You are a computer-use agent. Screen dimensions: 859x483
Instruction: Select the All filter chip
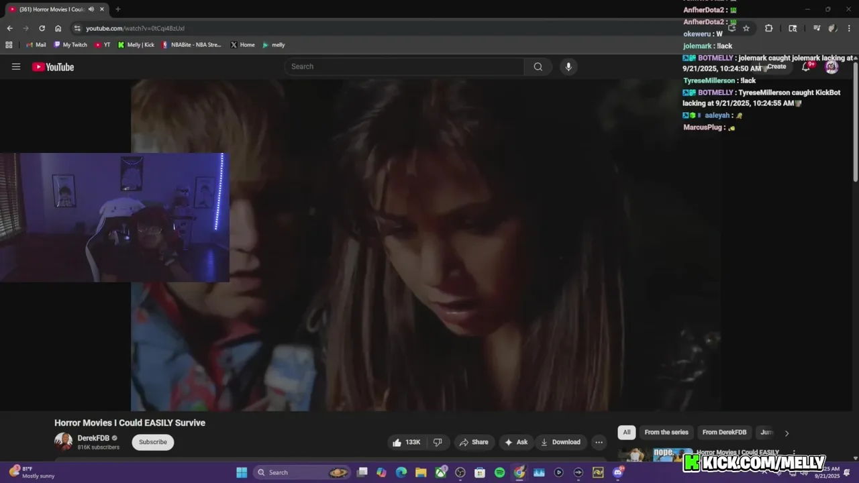coord(626,432)
